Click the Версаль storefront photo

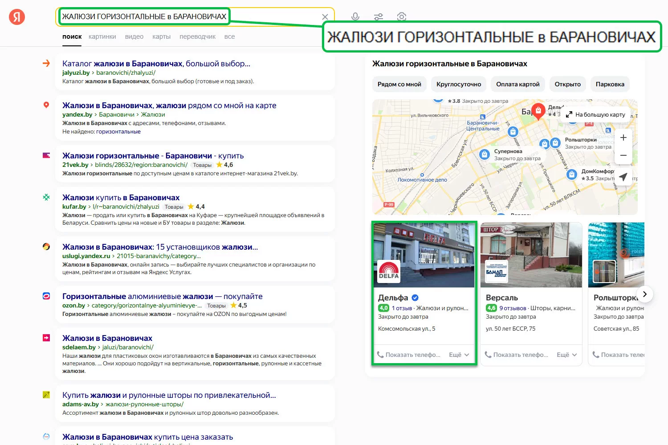coord(531,255)
